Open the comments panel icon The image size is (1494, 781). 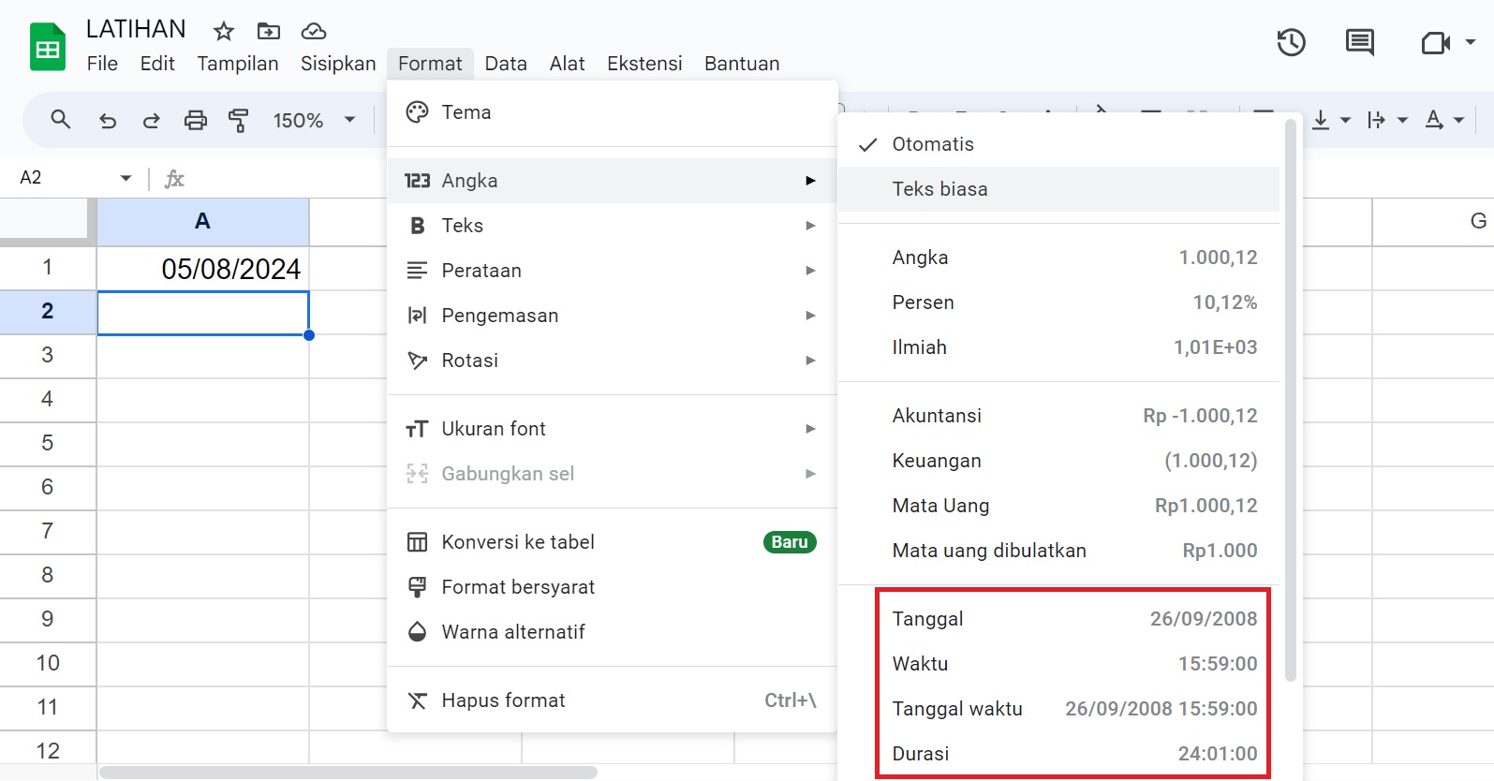[x=1359, y=42]
